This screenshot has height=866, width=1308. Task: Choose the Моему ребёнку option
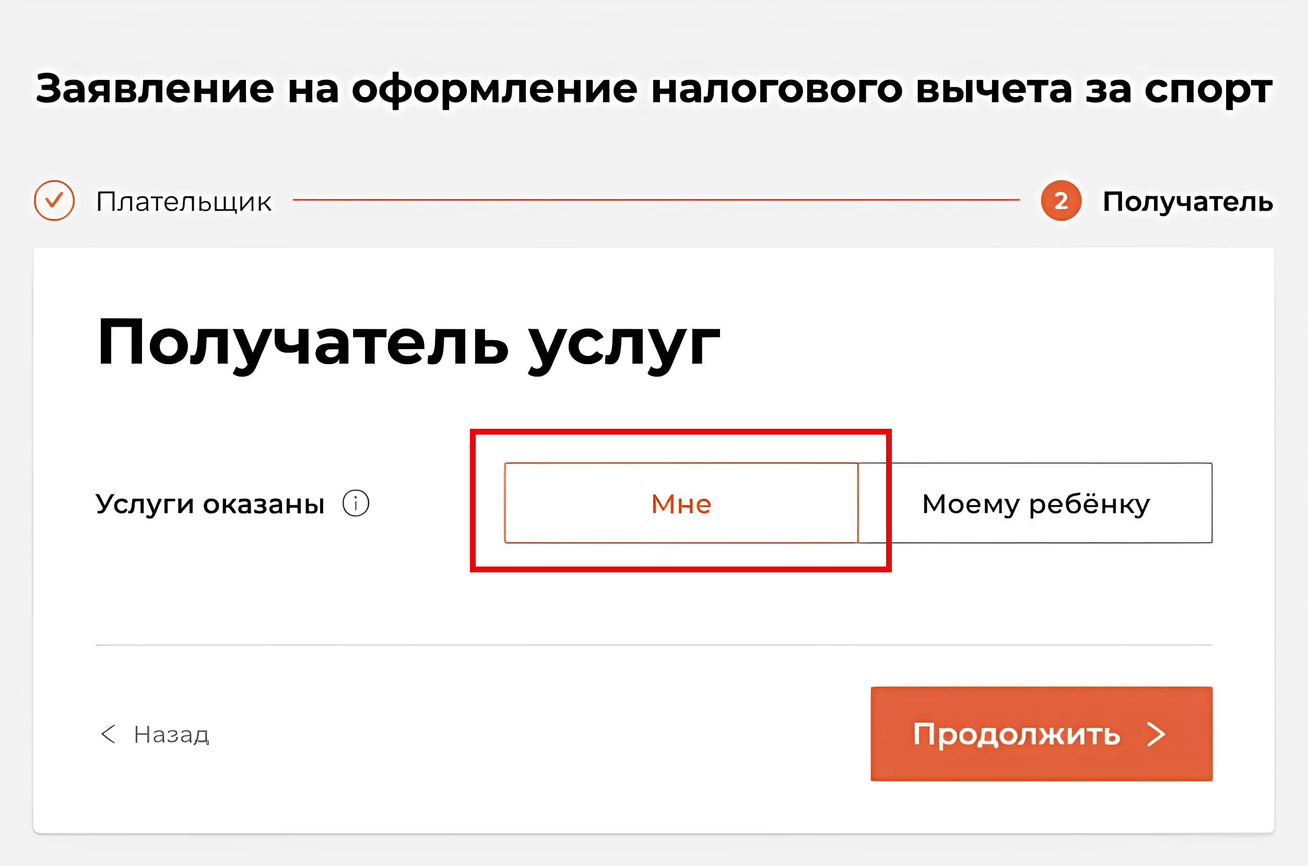point(1035,502)
